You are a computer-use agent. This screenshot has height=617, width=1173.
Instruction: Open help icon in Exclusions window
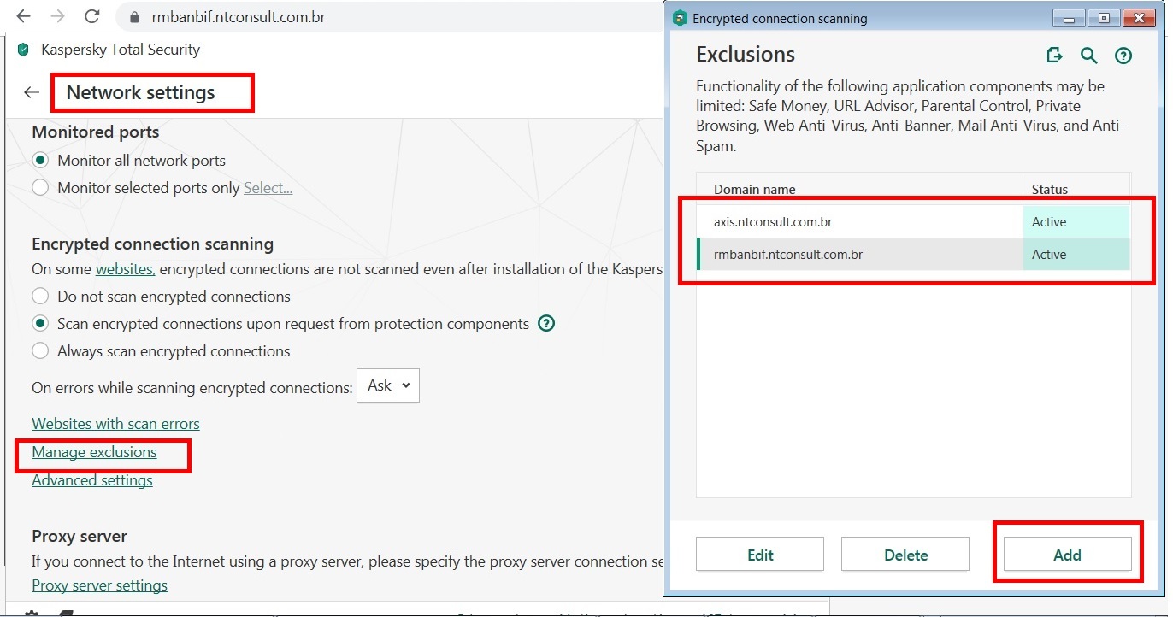click(x=1123, y=56)
